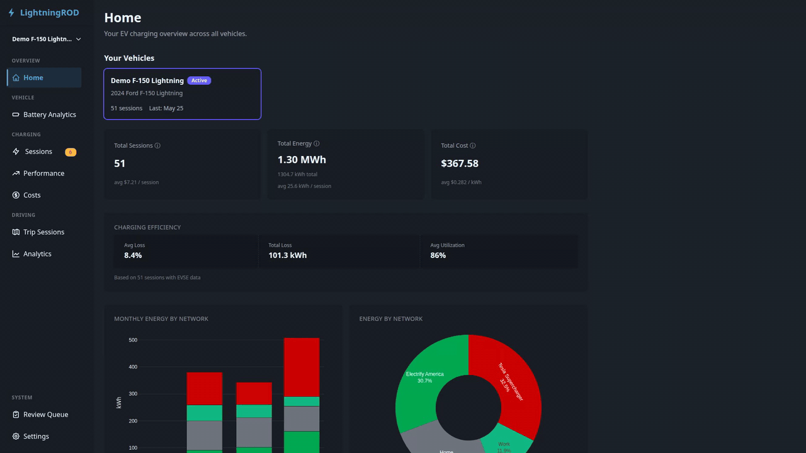Click the Costs dollar coin icon
The image size is (806, 453).
(x=16, y=195)
